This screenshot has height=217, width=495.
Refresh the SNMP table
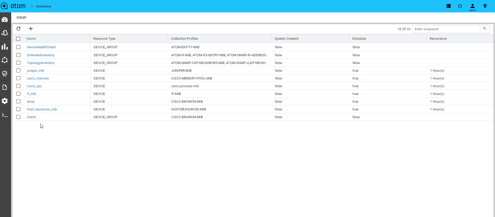tap(18, 29)
